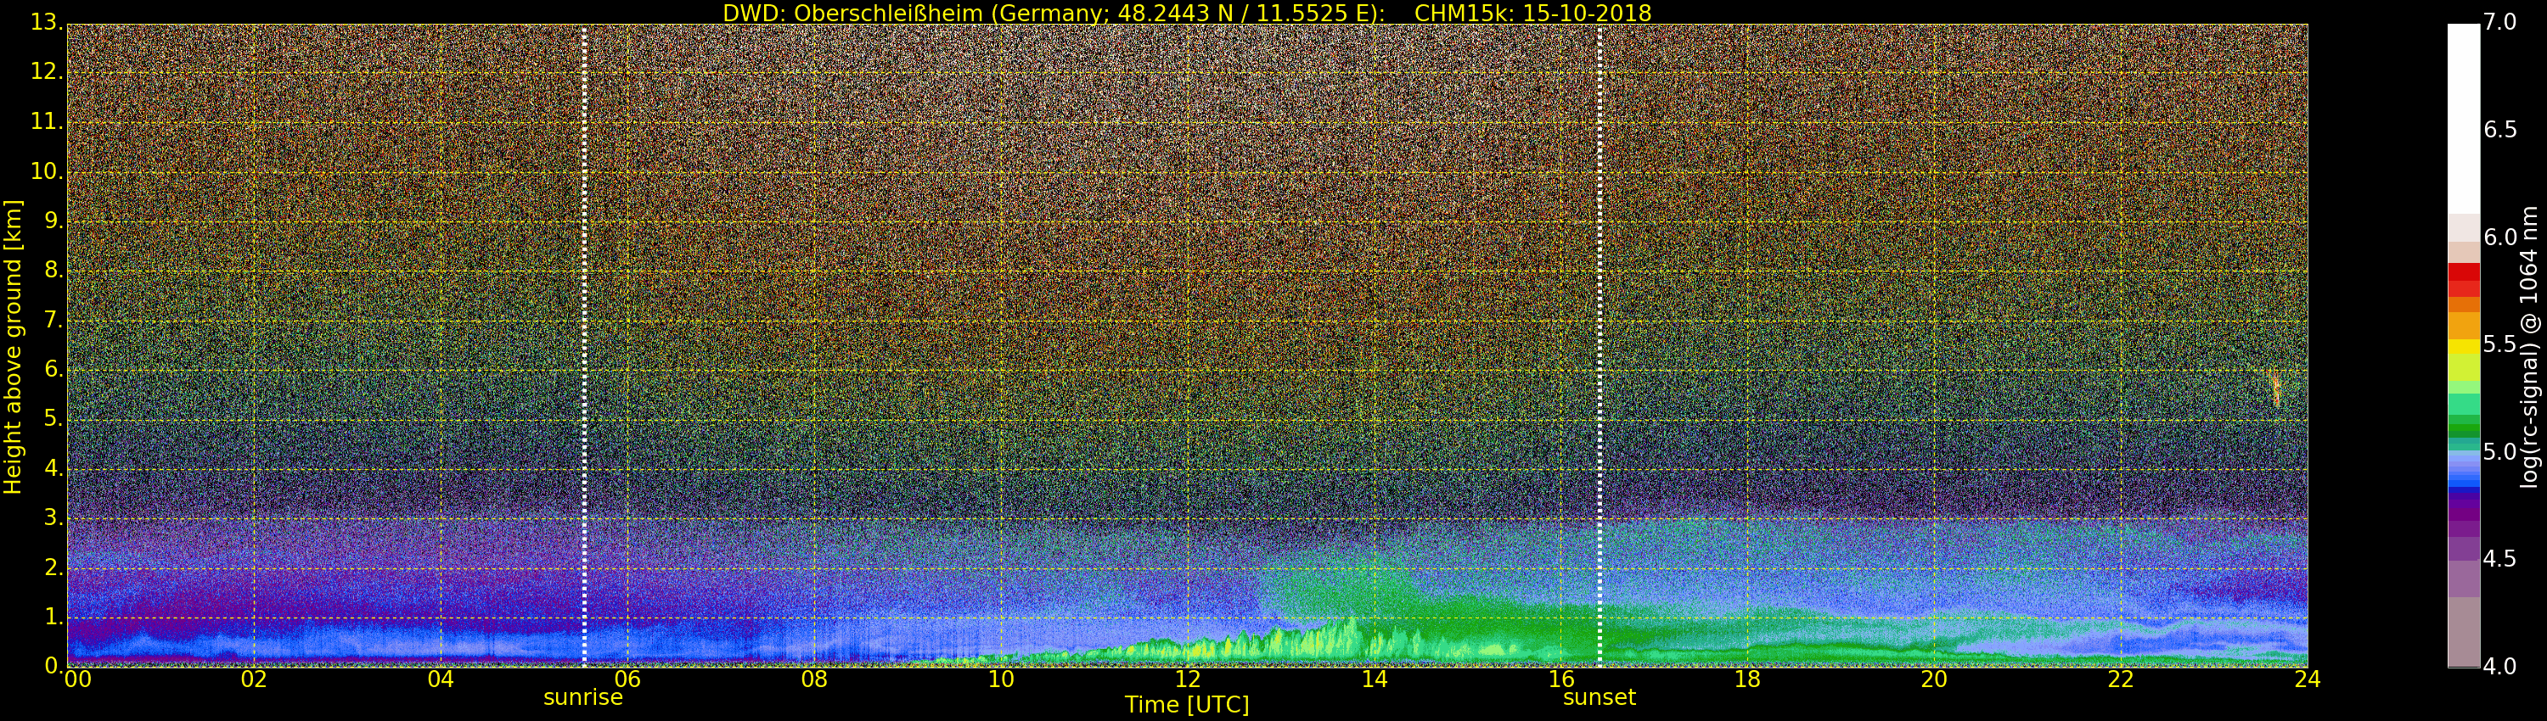Click the '5.0' colorbar scale value

(2500, 452)
